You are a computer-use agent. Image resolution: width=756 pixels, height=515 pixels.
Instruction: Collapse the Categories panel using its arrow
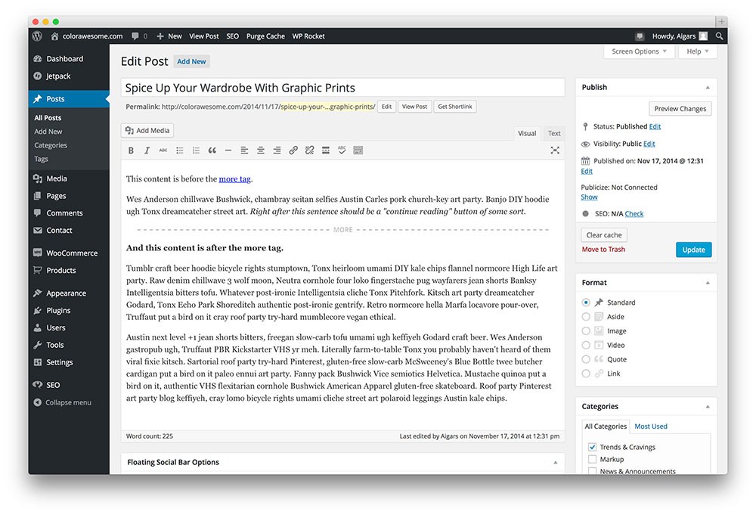(x=708, y=407)
